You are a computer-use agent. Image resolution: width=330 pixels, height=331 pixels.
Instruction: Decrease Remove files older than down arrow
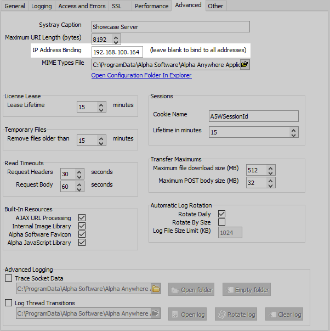click(x=101, y=143)
